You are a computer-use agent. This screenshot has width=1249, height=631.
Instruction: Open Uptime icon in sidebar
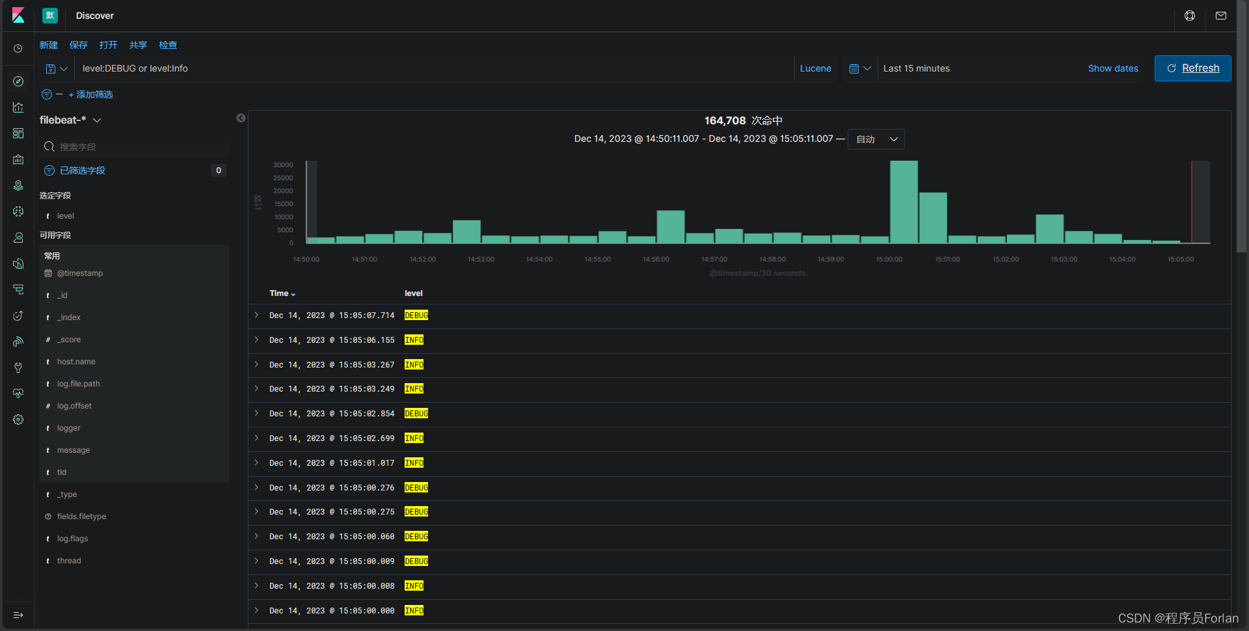tap(18, 315)
